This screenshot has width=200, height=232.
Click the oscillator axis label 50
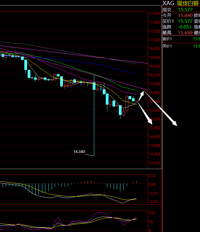click(x=151, y=222)
